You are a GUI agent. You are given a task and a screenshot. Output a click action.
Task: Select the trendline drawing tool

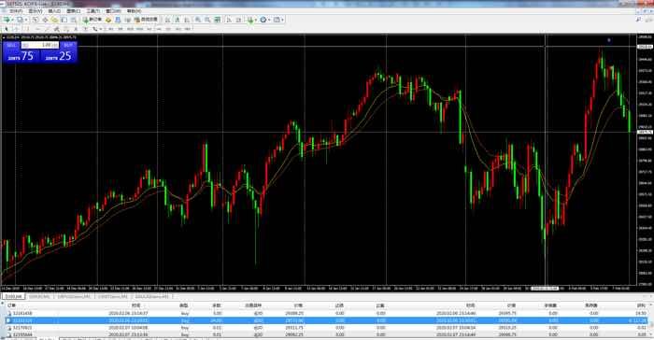[47, 29]
